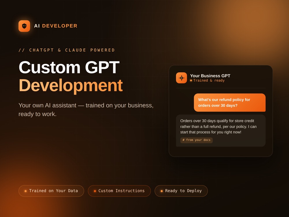Click the orange dot before 'Trained & ready'
289x217 pixels.
point(191,80)
